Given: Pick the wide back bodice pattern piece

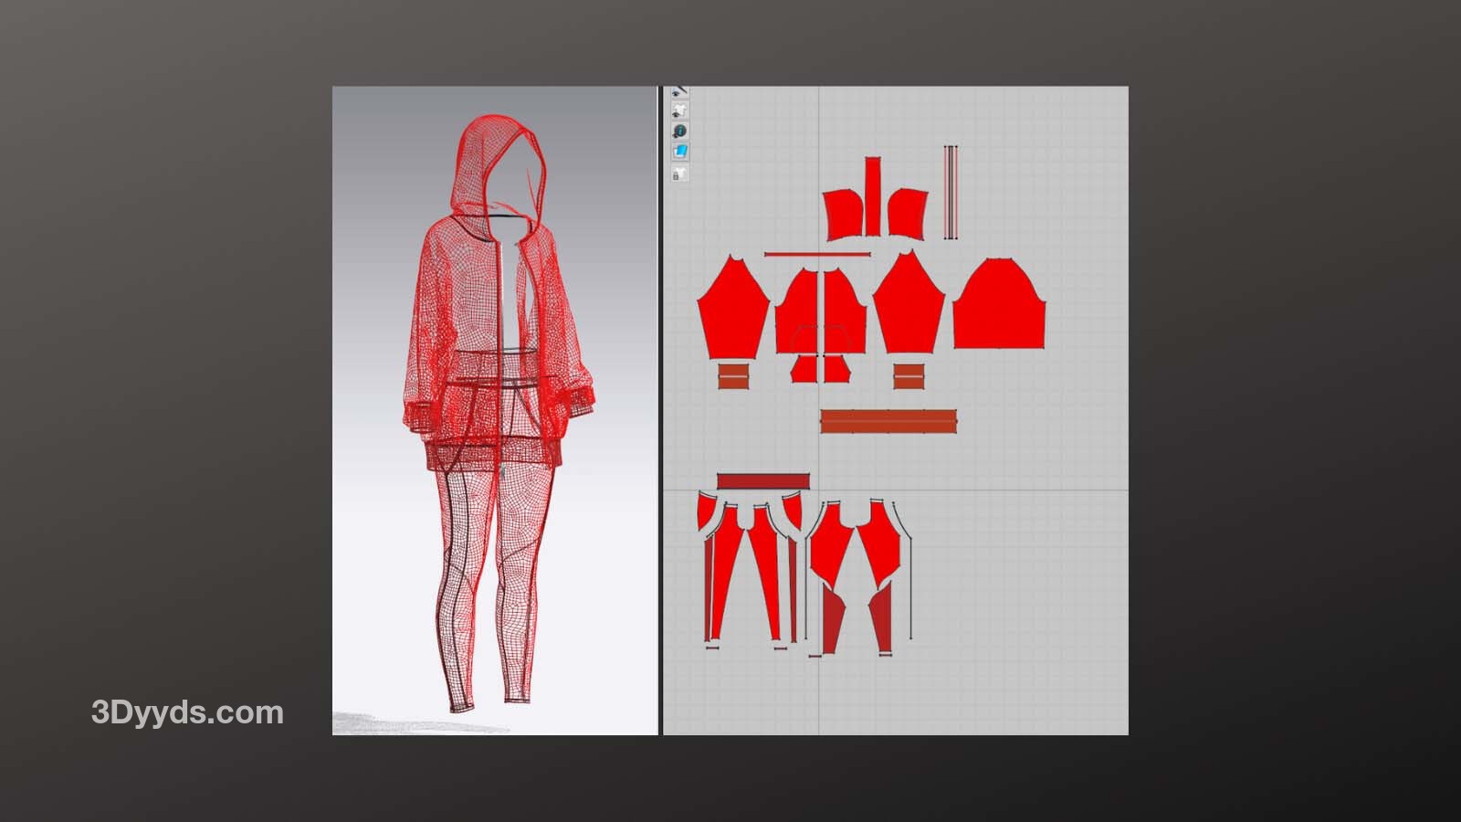Looking at the screenshot, I should coord(999,306).
